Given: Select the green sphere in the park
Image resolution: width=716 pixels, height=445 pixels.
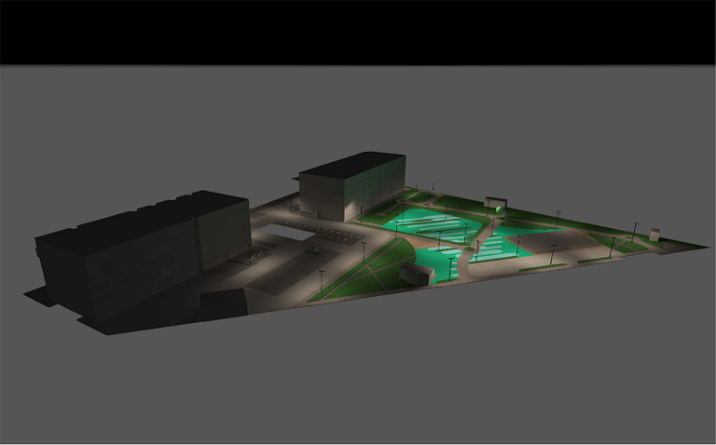Looking at the screenshot, I should coord(500,209).
